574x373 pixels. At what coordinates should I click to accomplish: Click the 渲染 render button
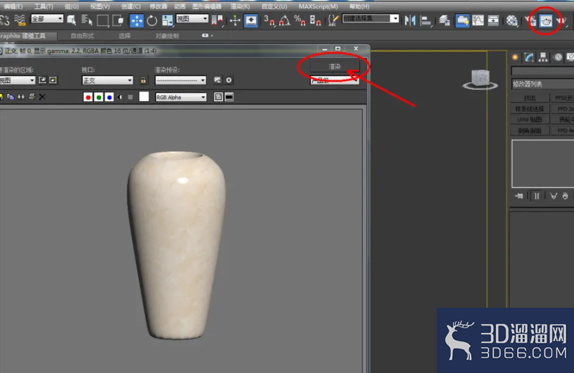pyautogui.click(x=335, y=67)
